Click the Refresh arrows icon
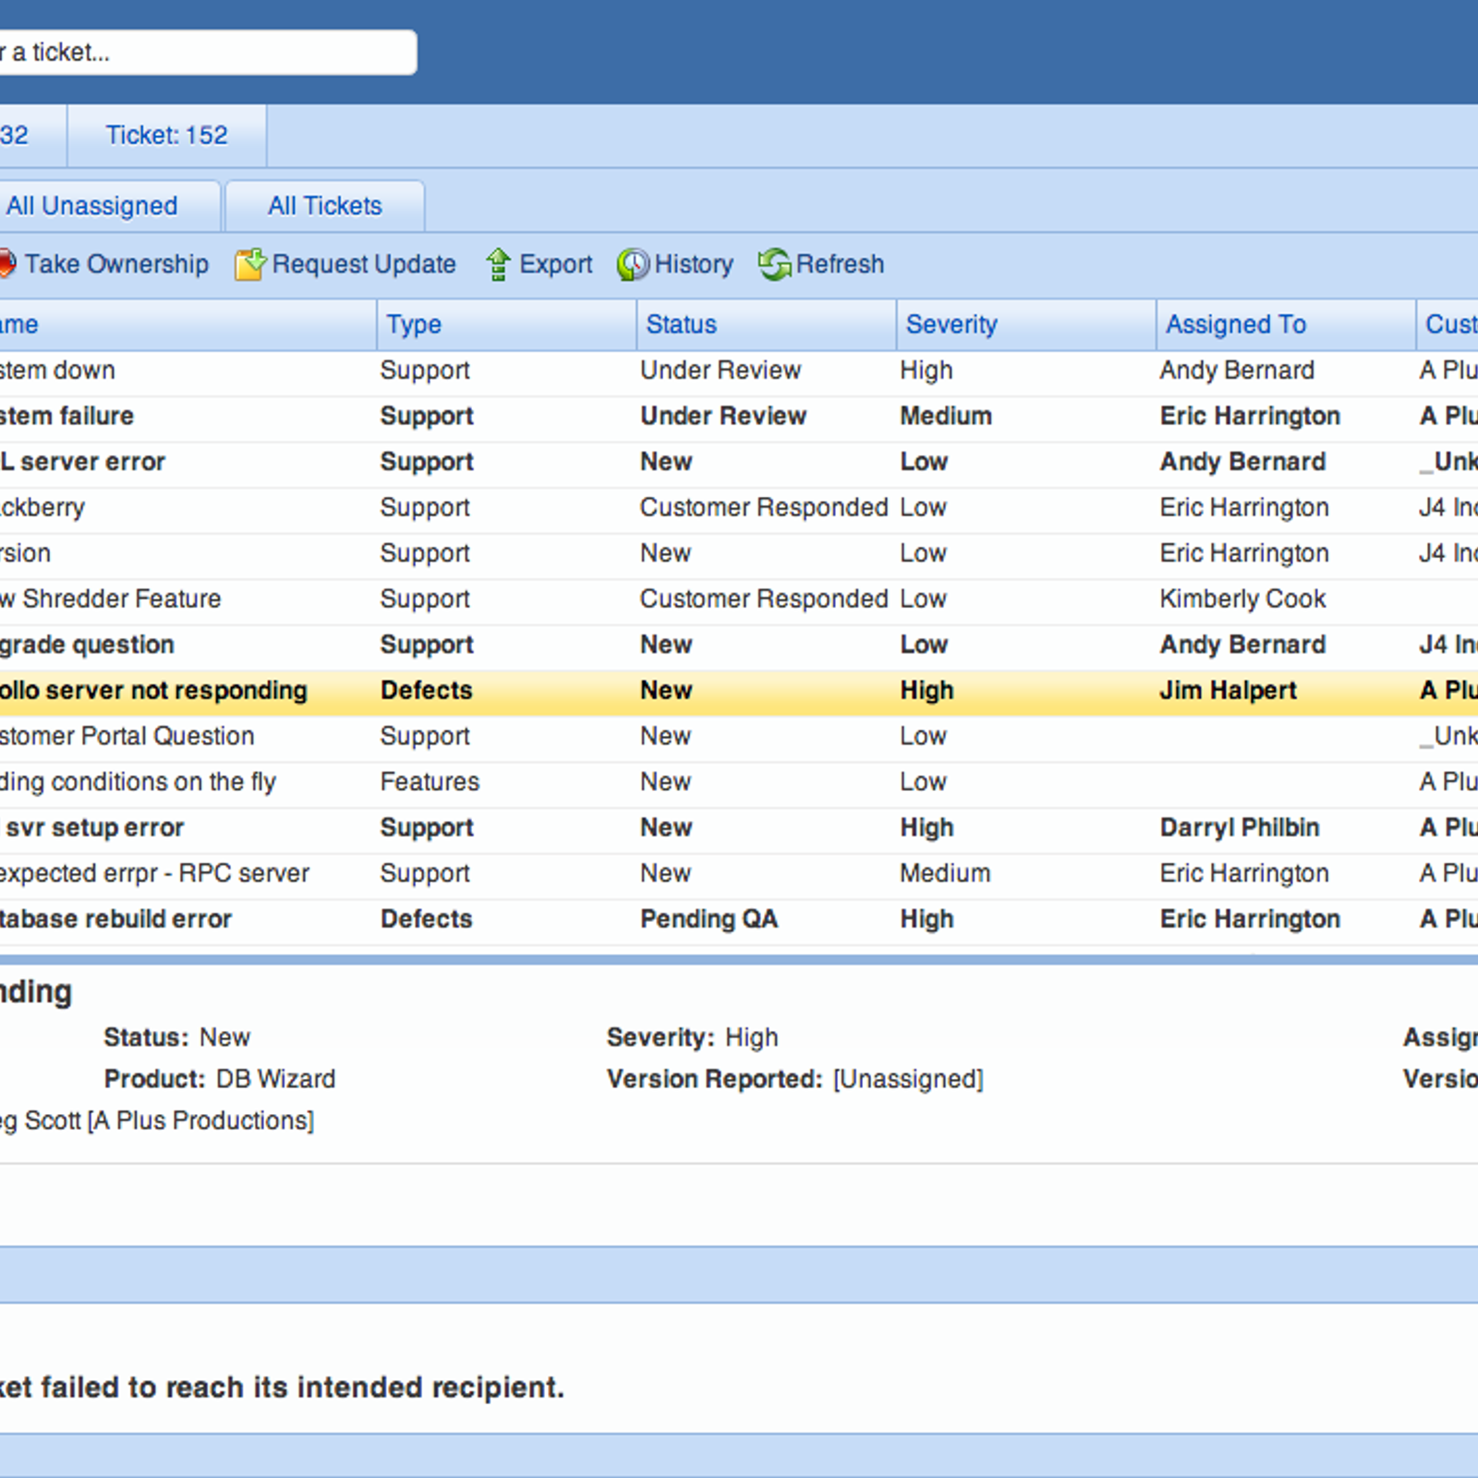The image size is (1478, 1478). (774, 264)
